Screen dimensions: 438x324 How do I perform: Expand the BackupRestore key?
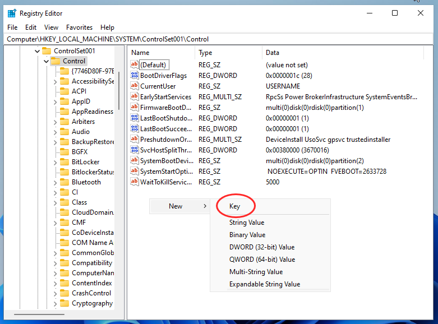click(56, 142)
